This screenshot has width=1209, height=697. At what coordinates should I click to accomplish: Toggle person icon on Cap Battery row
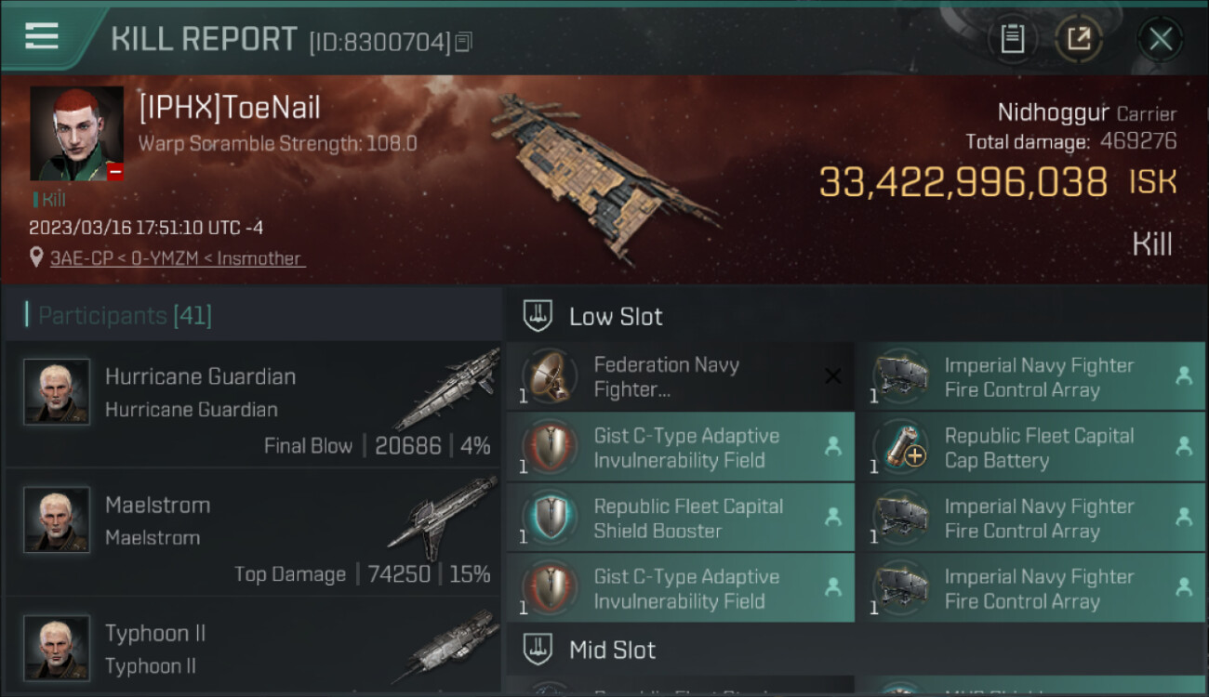click(1184, 447)
